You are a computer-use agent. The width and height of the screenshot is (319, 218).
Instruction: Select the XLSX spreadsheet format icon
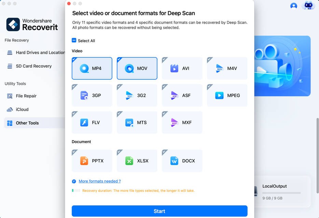pos(137,161)
